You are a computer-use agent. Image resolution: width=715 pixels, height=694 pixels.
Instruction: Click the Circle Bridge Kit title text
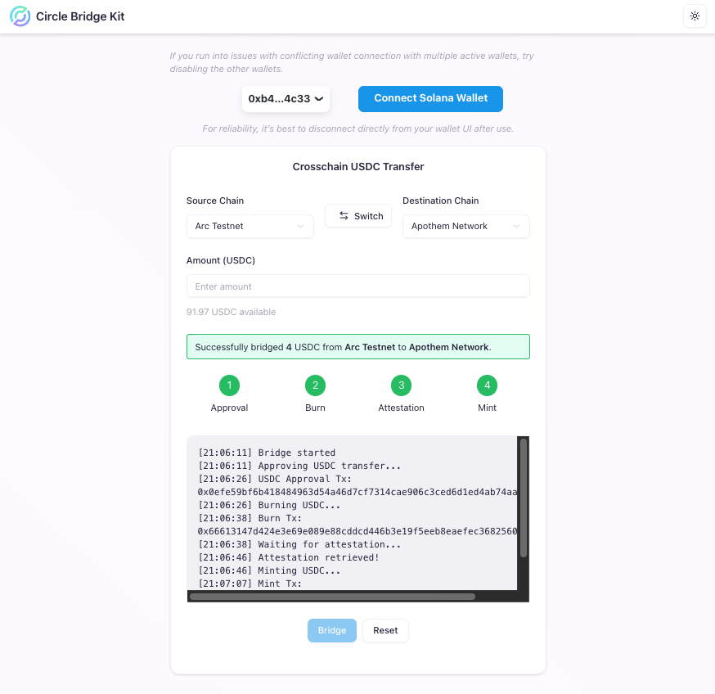(x=80, y=16)
